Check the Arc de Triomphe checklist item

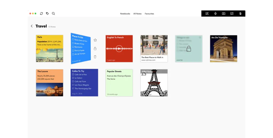point(73,54)
